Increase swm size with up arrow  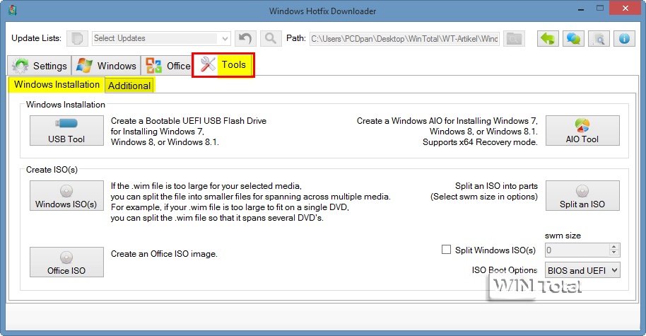(x=614, y=247)
